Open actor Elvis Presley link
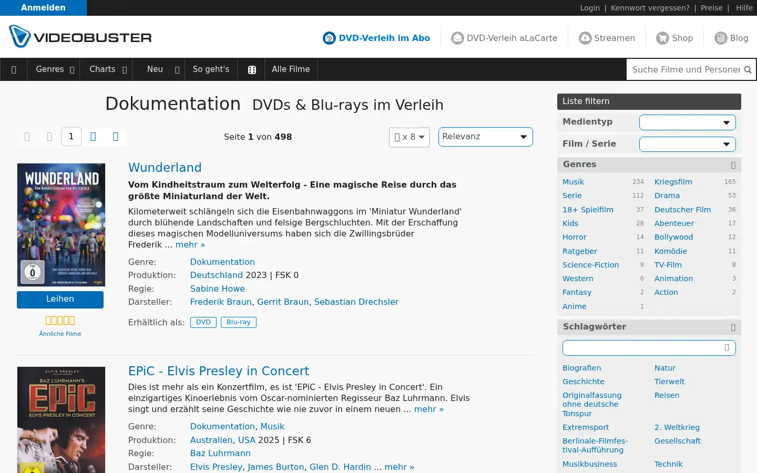757x473 pixels. [x=216, y=467]
